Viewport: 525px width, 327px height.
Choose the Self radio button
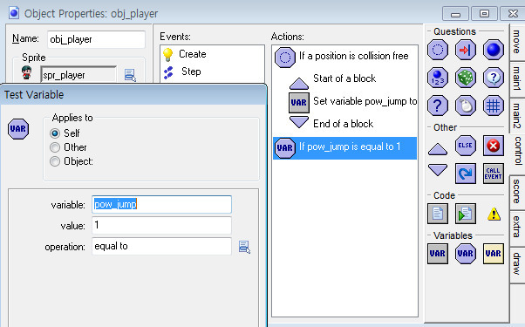pos(55,133)
